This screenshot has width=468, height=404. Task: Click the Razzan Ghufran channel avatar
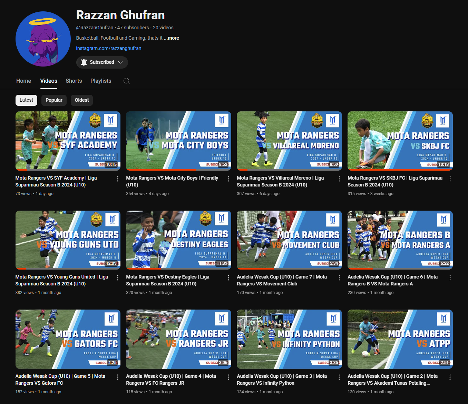pyautogui.click(x=43, y=39)
